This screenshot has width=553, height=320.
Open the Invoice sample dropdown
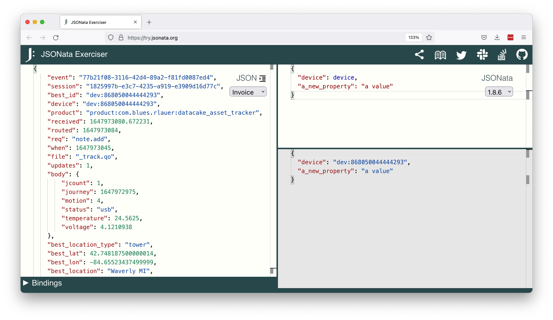click(x=248, y=92)
